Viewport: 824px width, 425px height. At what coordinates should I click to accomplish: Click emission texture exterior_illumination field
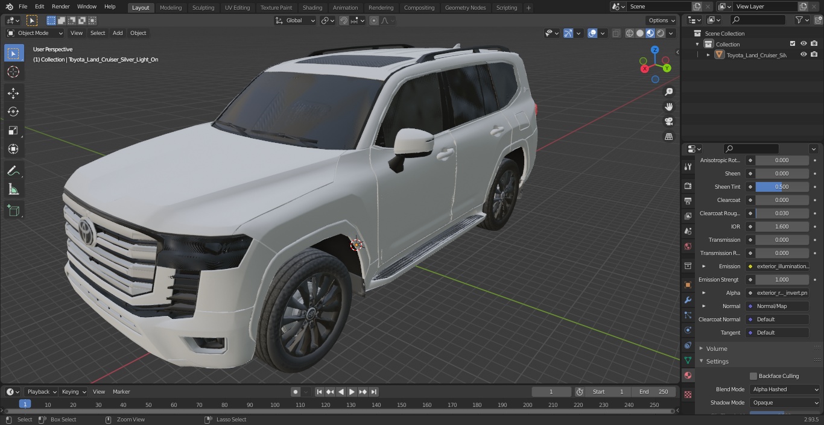(x=778, y=266)
